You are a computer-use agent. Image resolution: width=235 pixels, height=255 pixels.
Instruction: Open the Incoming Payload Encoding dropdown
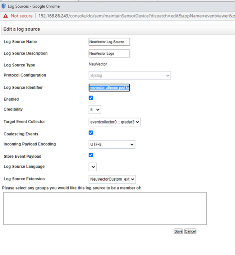(x=112, y=144)
